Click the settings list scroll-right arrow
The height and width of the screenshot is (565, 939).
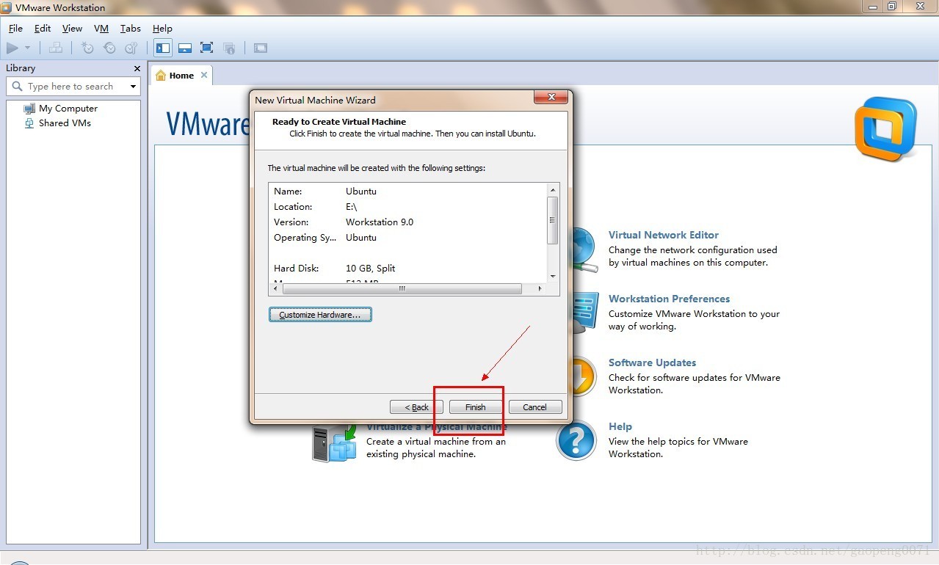540,289
